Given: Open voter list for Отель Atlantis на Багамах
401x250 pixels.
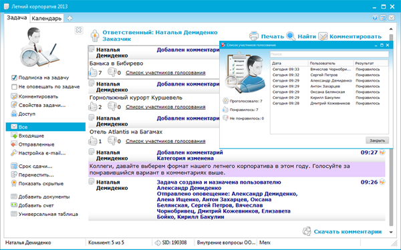Looking at the screenshot, I should tap(166, 141).
